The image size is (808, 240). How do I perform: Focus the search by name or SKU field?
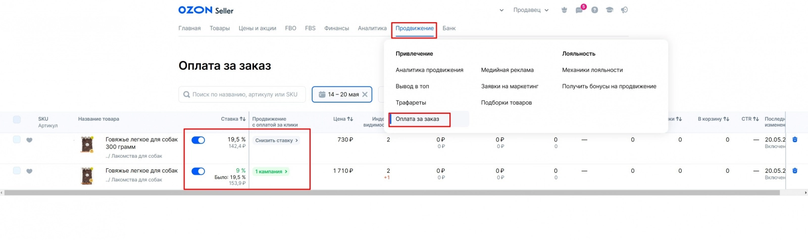tap(242, 94)
